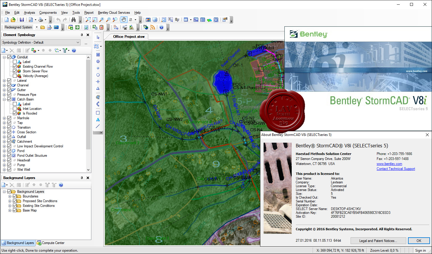
Task: Uncheck Existing Channel Flow checkbox
Action: (15, 67)
